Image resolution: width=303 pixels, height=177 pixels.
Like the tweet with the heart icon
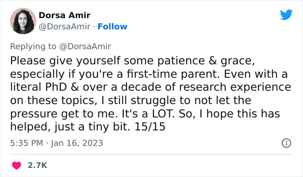tap(17, 165)
